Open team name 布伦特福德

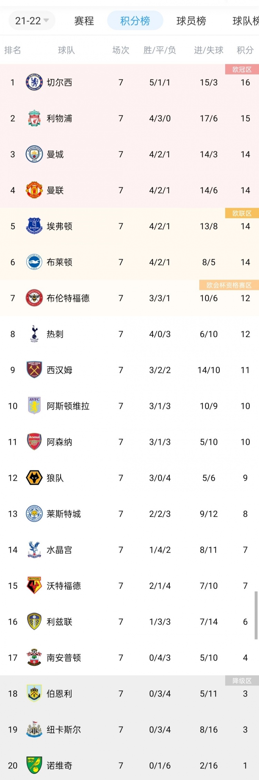tap(68, 298)
